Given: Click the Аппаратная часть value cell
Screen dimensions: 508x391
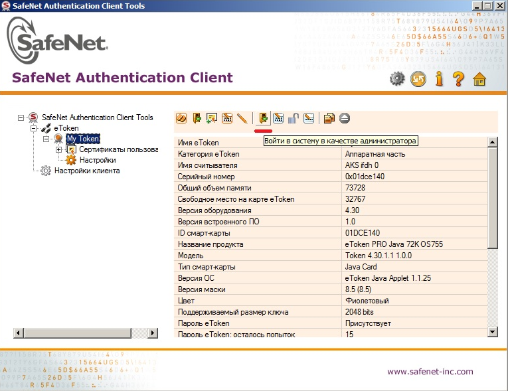Looking at the screenshot, I should point(375,154).
